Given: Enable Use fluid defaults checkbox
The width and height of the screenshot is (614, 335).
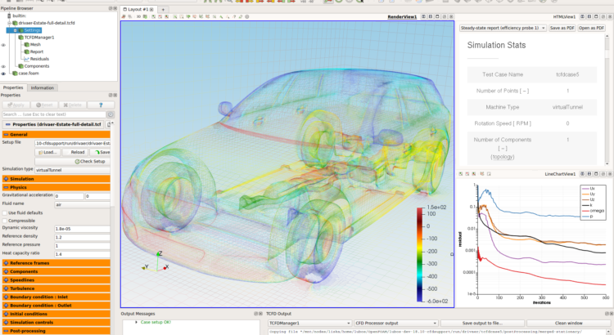Looking at the screenshot, I should click(5, 213).
